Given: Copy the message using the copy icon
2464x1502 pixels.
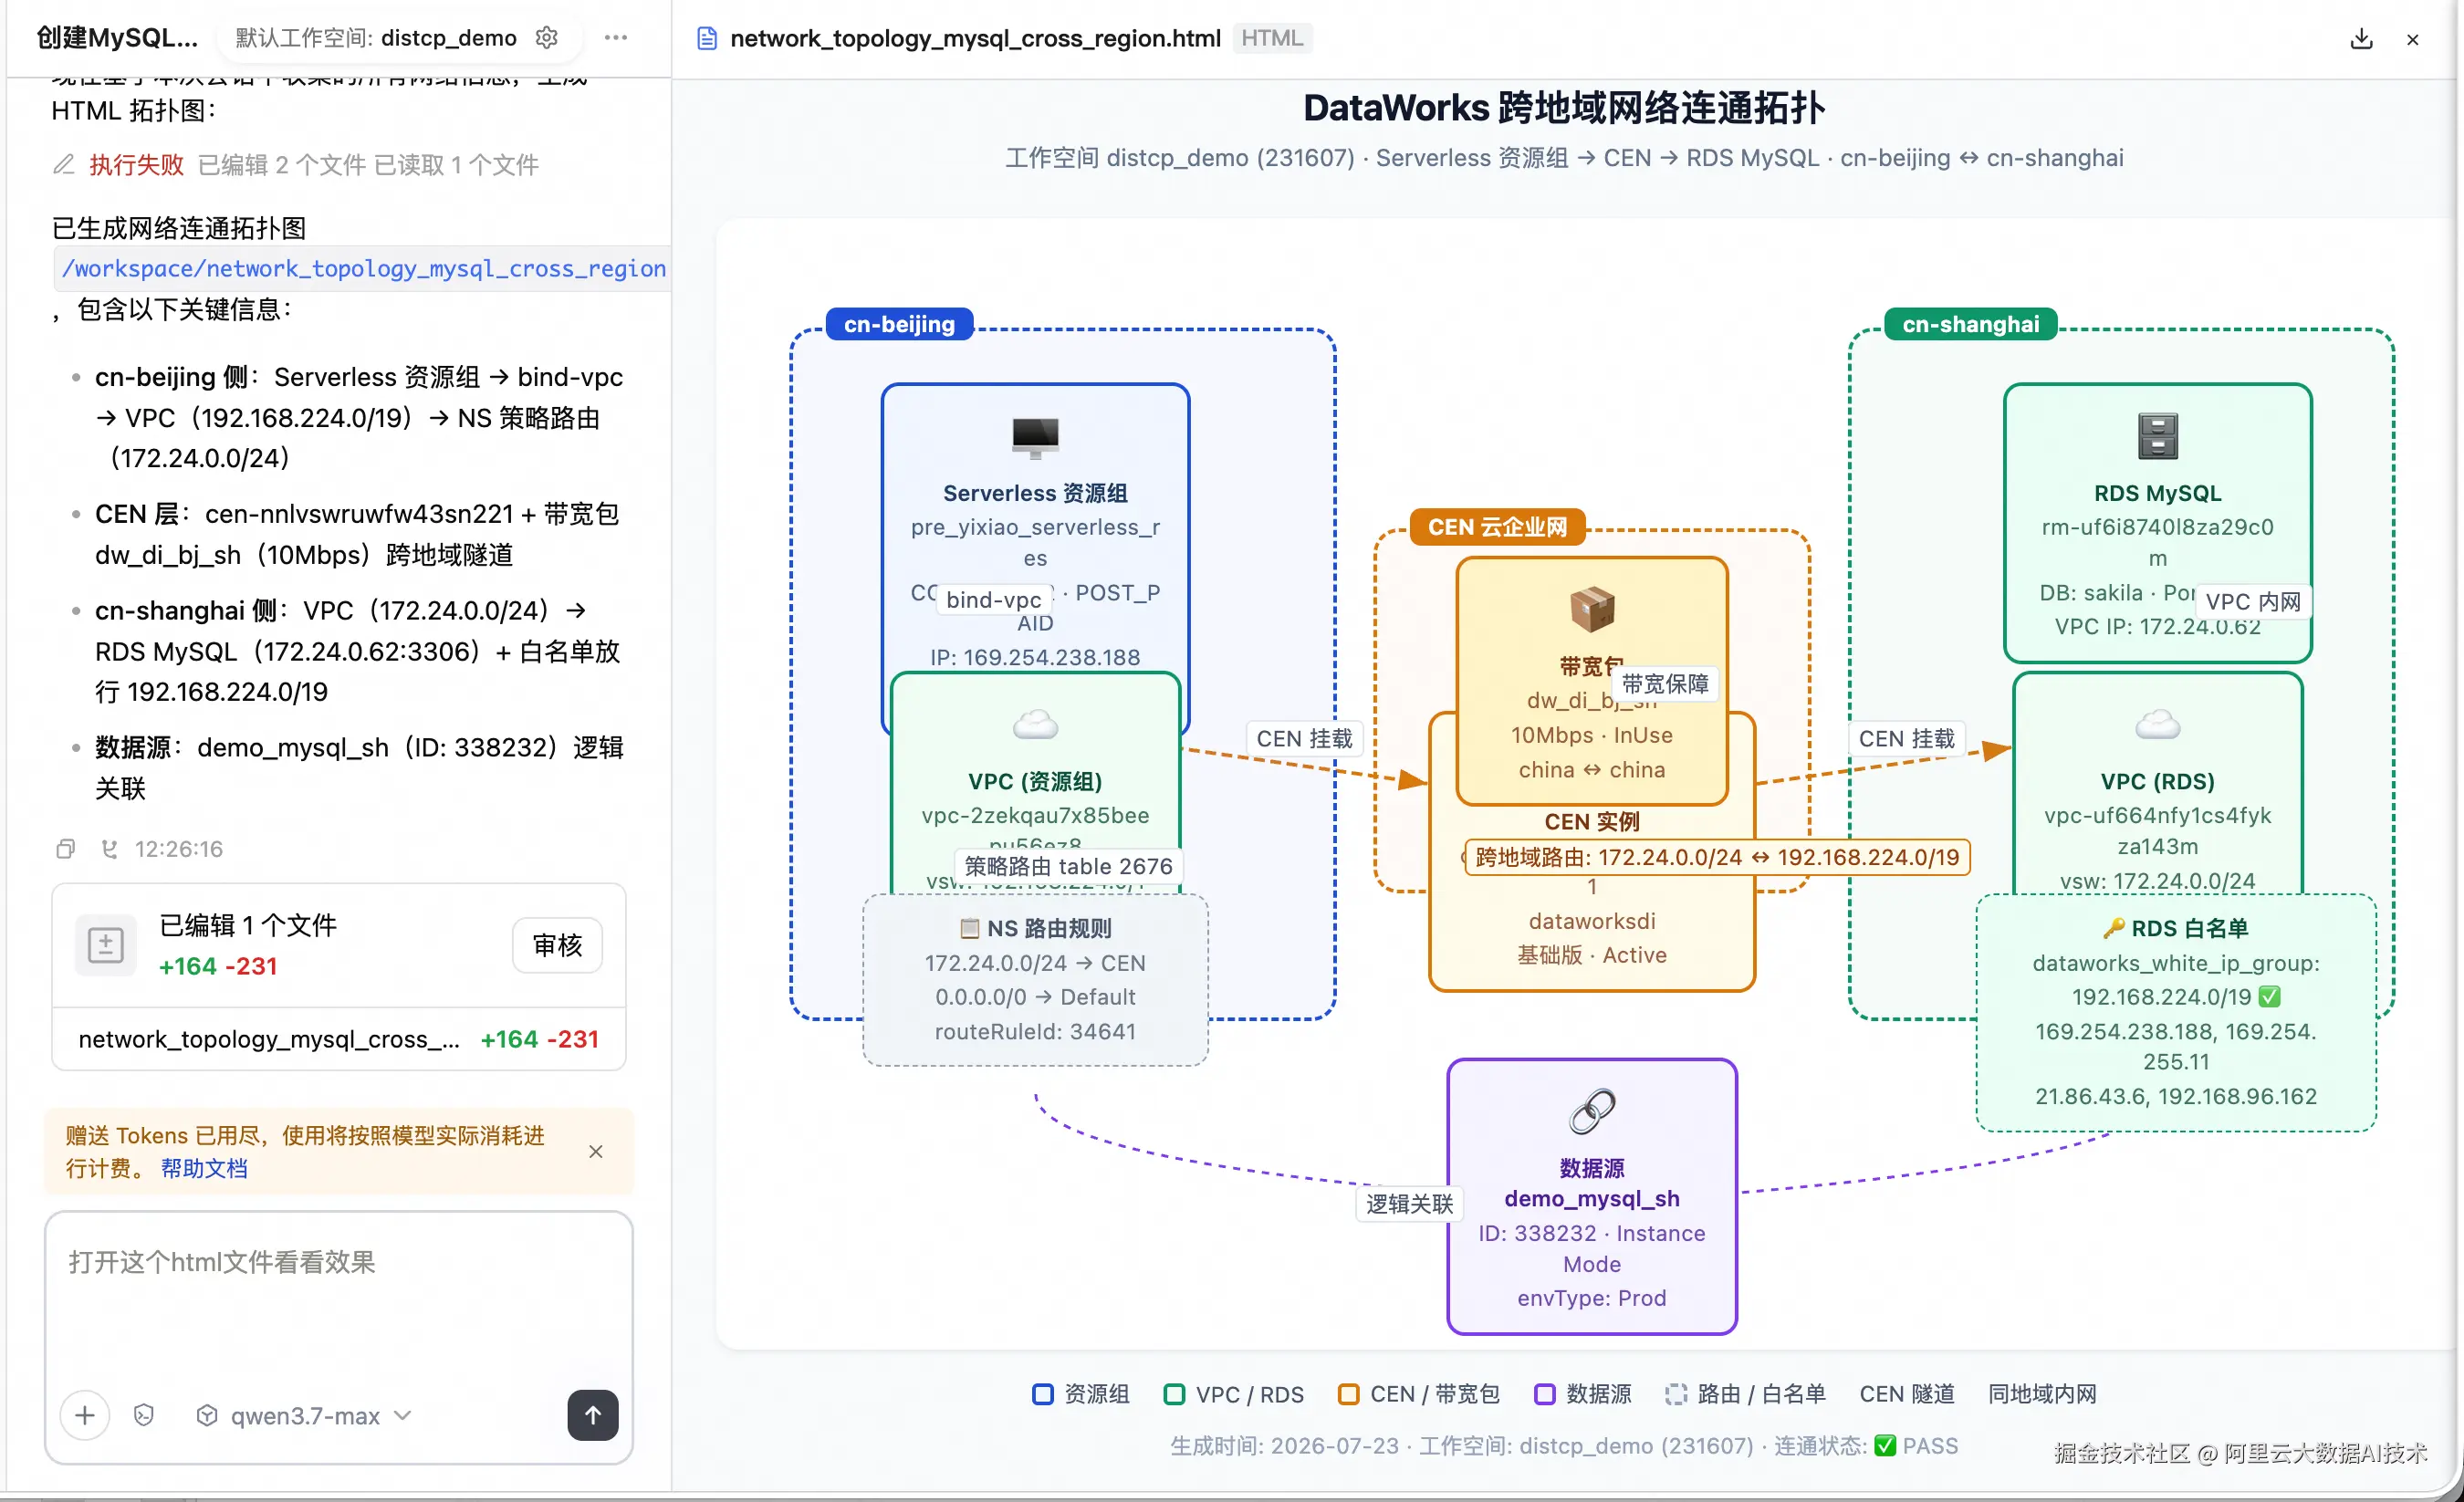Looking at the screenshot, I should pyautogui.click(x=66, y=849).
